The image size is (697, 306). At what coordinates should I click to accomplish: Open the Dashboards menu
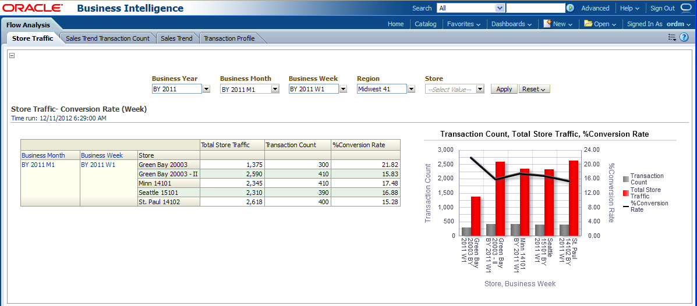point(511,24)
